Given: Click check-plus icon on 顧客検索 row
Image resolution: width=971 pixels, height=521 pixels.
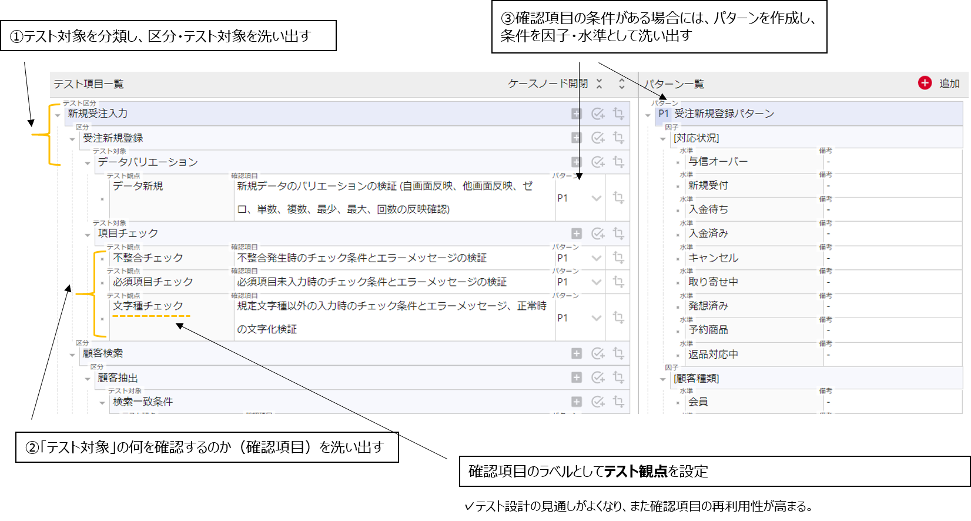Looking at the screenshot, I should pos(598,353).
